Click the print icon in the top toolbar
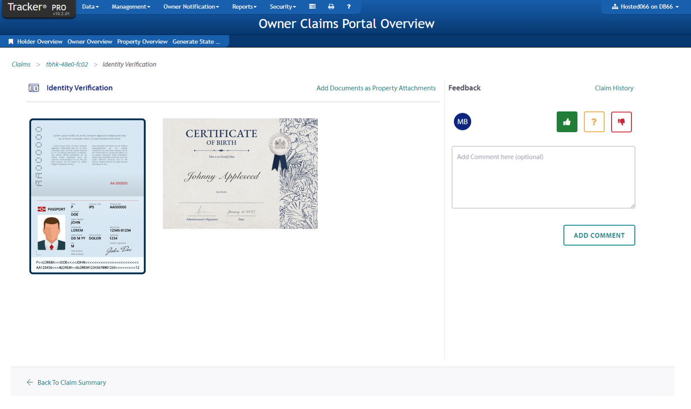 click(x=331, y=6)
